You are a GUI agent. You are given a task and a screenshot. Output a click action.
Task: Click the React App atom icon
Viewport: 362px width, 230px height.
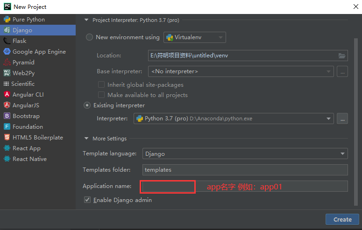point(7,148)
